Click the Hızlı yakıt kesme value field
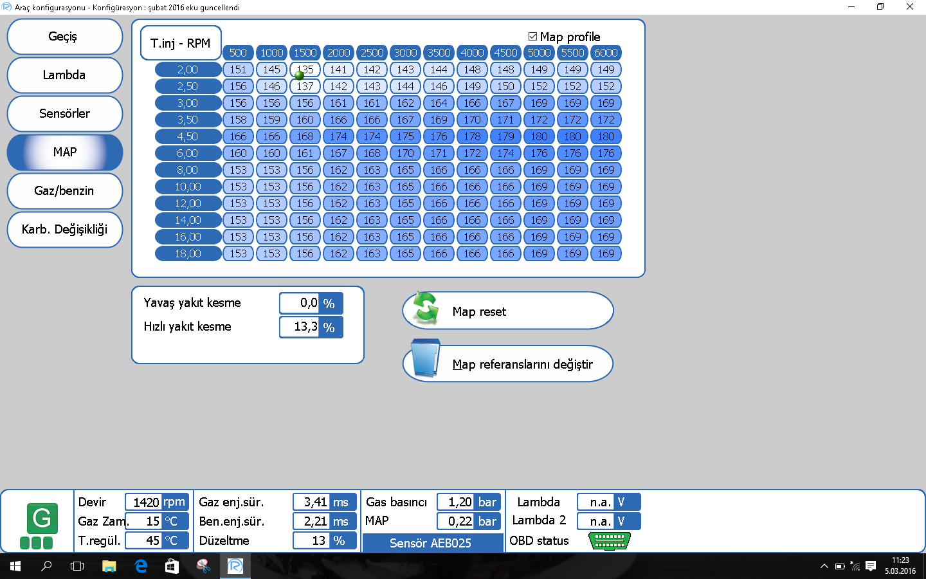The image size is (926, 579). coord(300,327)
